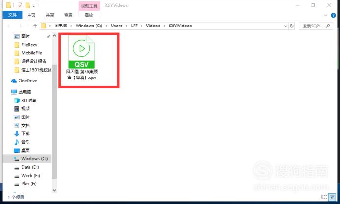Open the recent locations dropdown arrow
The height and width of the screenshot is (204, 340).
click(x=28, y=26)
